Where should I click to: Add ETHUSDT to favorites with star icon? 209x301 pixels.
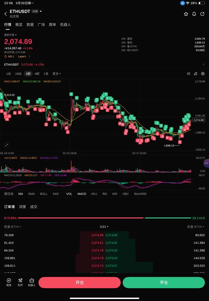coord(186,14)
